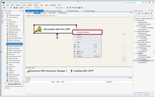
Task: Switch to Class View tab
Action: (x=147, y=95)
